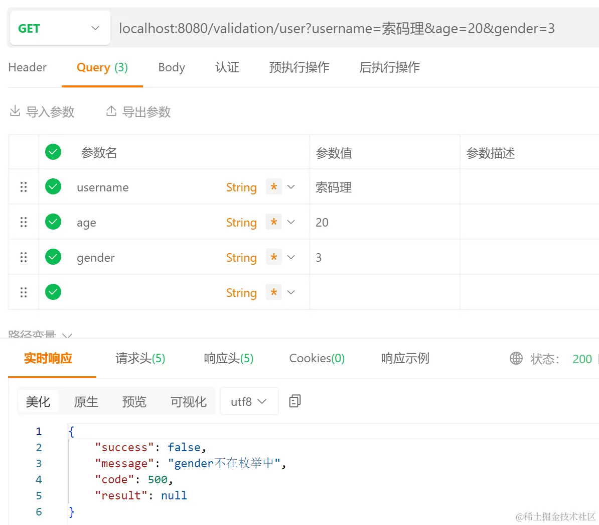Click the drag handle of age row
Image resolution: width=599 pixels, height=525 pixels.
point(23,222)
